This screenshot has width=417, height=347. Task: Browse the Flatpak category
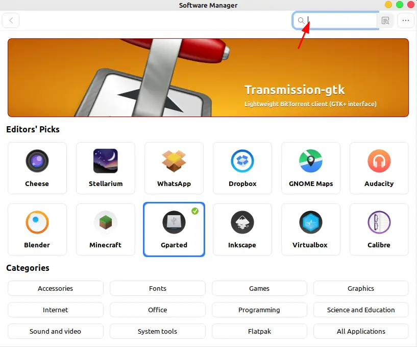point(259,331)
